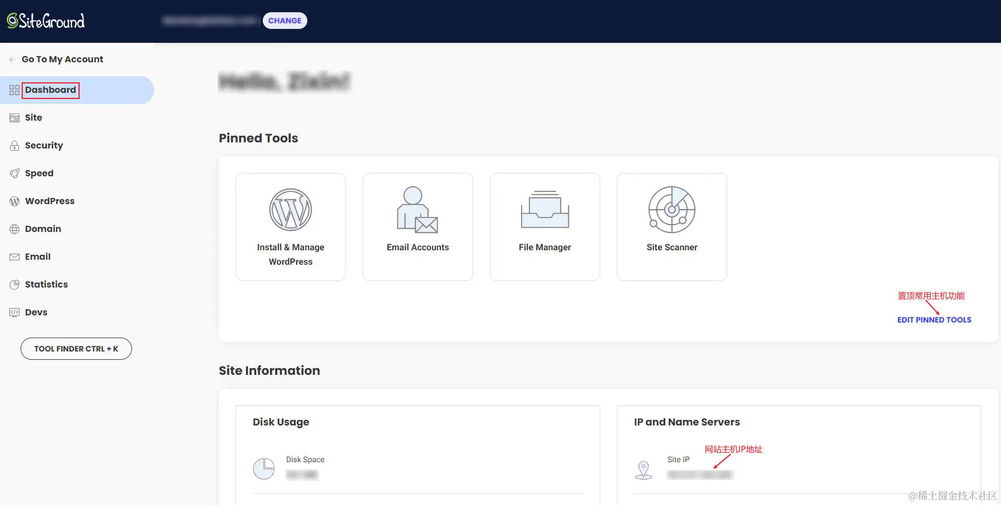Open the WordPress section via its sidebar icon
The height and width of the screenshot is (505, 1001).
click(14, 201)
